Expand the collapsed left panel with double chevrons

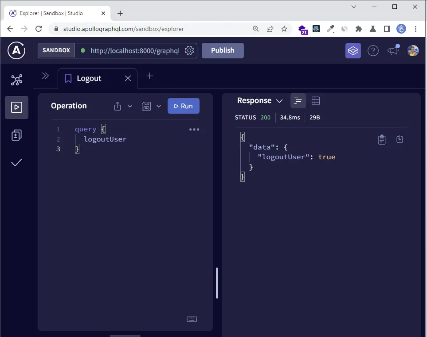[46, 76]
